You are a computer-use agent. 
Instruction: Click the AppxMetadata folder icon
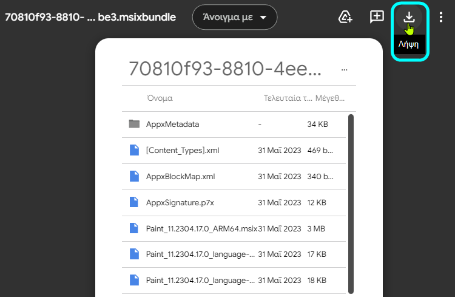pyautogui.click(x=134, y=124)
